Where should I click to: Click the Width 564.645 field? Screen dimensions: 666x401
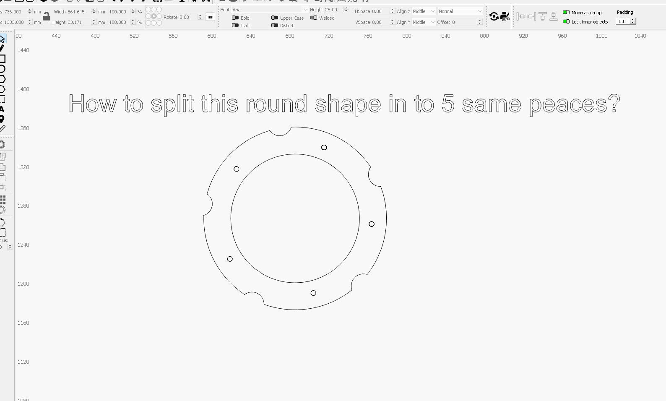pos(78,12)
